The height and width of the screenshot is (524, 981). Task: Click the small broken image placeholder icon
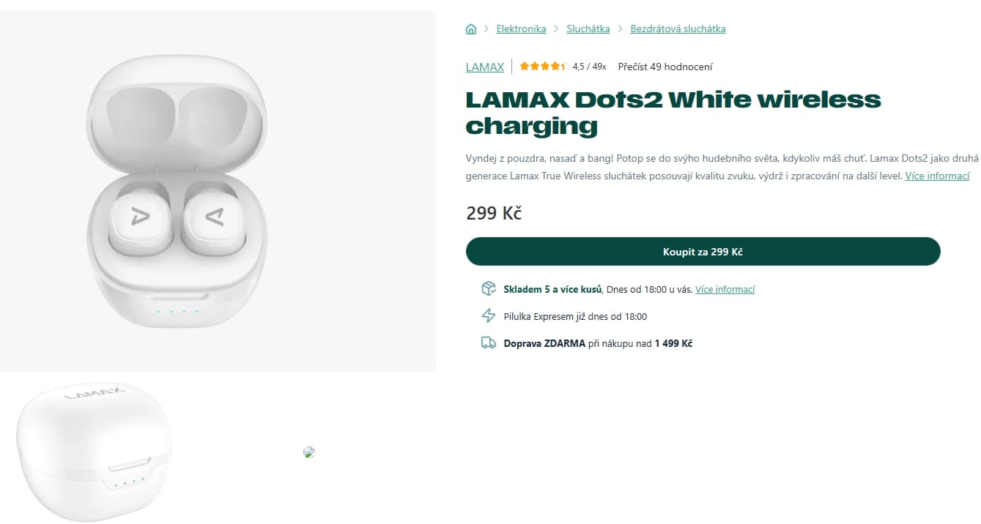pyautogui.click(x=308, y=452)
